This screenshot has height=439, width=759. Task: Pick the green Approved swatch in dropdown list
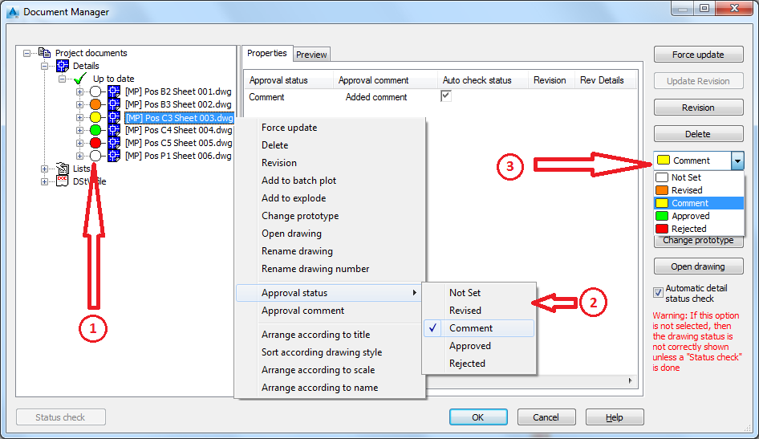click(662, 216)
